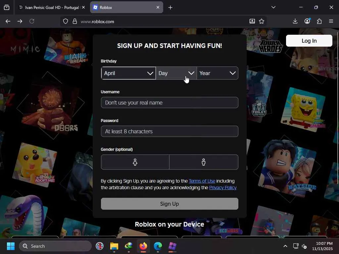Open the Windows Start menu
Viewport: 339px width, 254px height.
coord(11,246)
